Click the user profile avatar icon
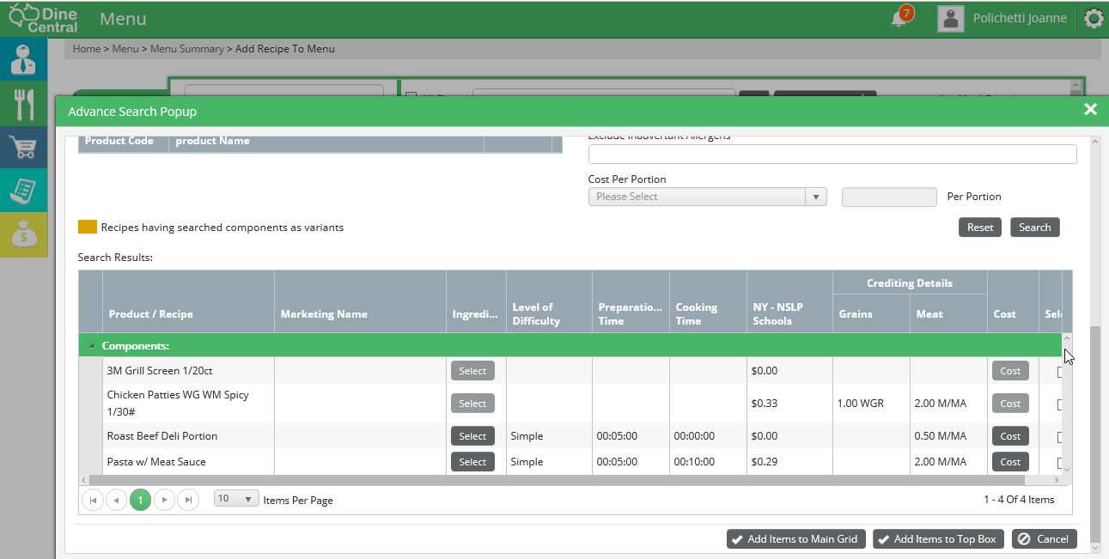The height and width of the screenshot is (559, 1109). coord(950,18)
